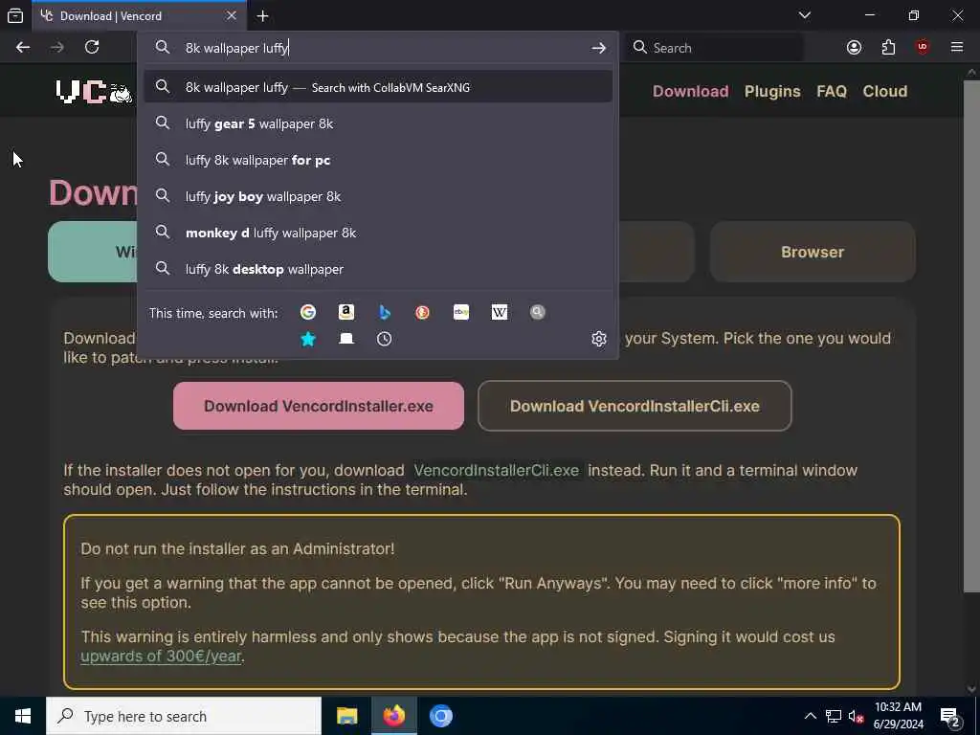Open a new tab with the plus button
The width and height of the screenshot is (980, 735).
tap(262, 15)
